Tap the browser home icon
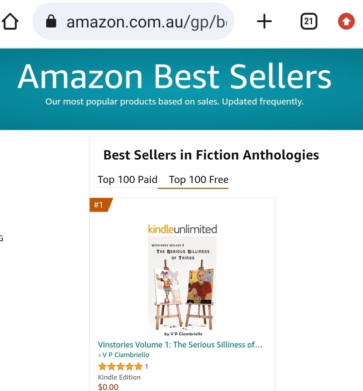Viewport: 363px width, 391px height. click(x=10, y=22)
